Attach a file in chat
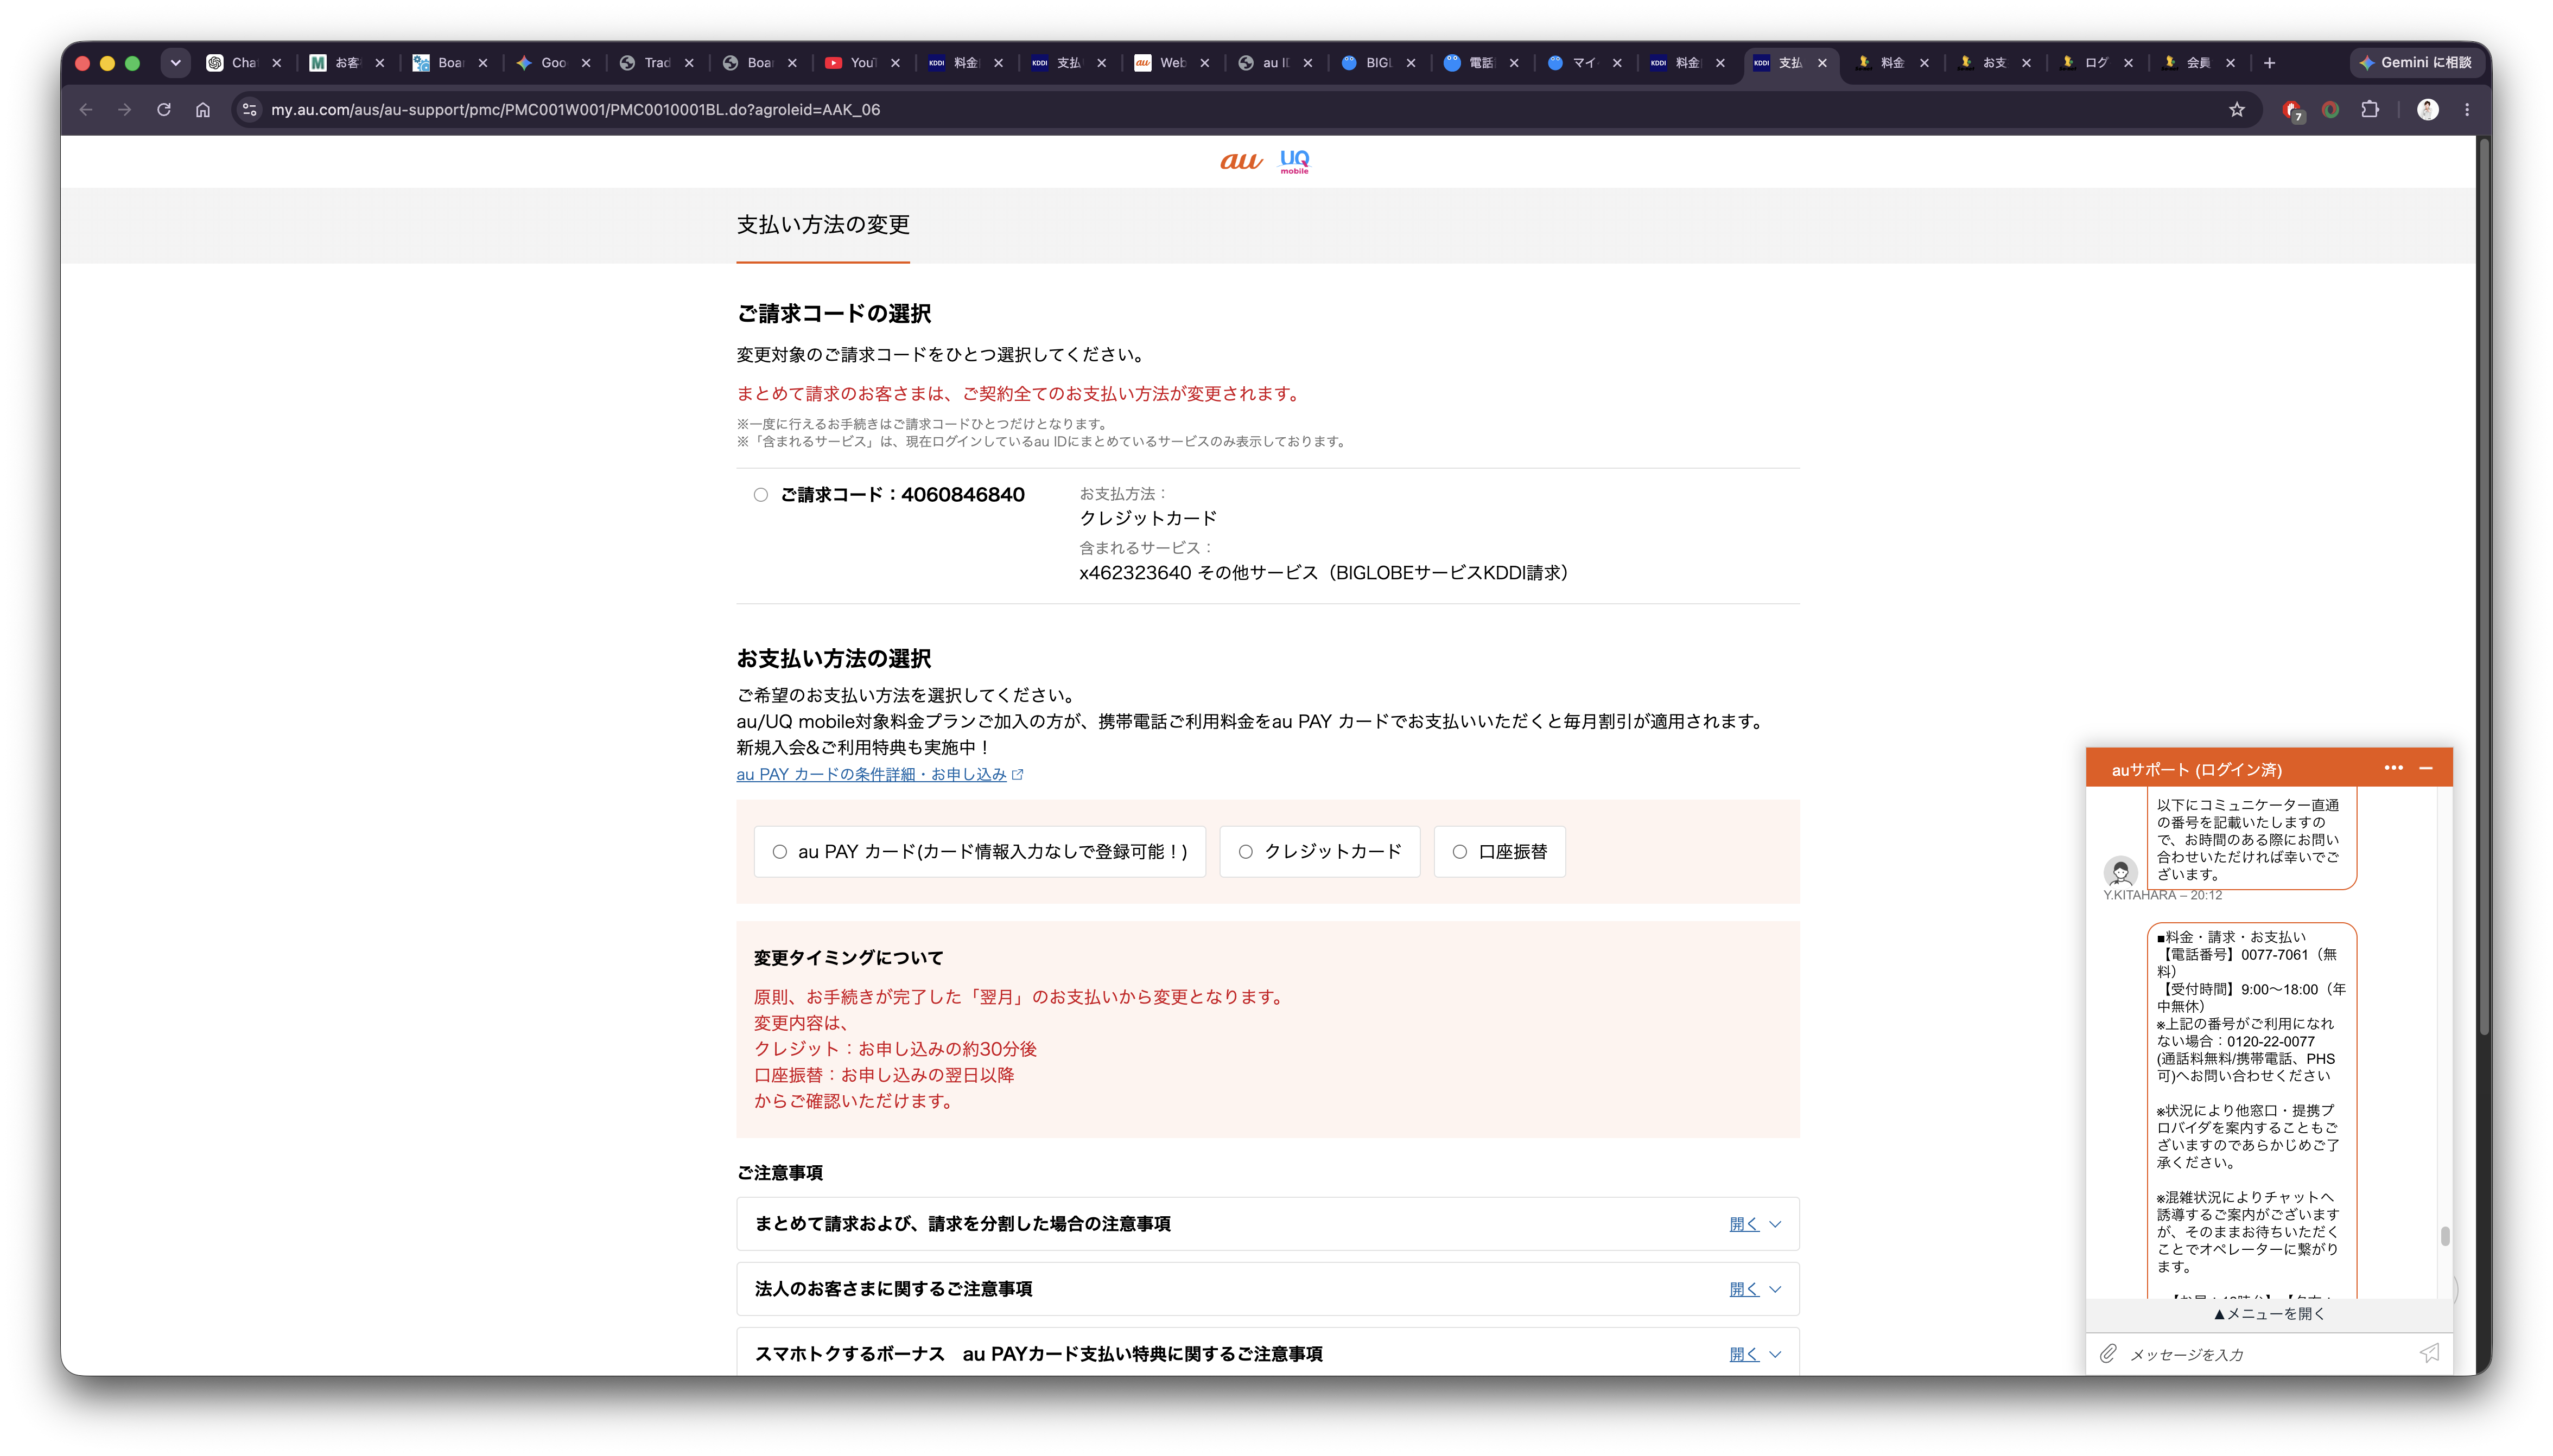Viewport: 2553px width, 1456px height. (x=2108, y=1353)
